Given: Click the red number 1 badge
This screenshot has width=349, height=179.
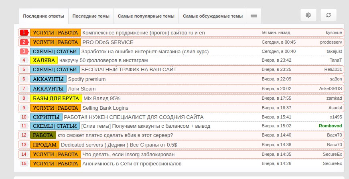Looking at the screenshot, I should [24, 32].
